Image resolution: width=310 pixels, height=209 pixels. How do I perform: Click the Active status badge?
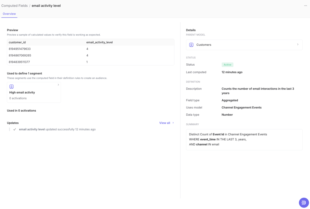click(x=227, y=65)
